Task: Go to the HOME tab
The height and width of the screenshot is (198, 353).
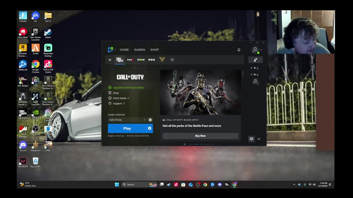Action: [x=124, y=50]
